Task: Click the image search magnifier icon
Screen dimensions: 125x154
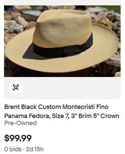Action: click(x=16, y=87)
